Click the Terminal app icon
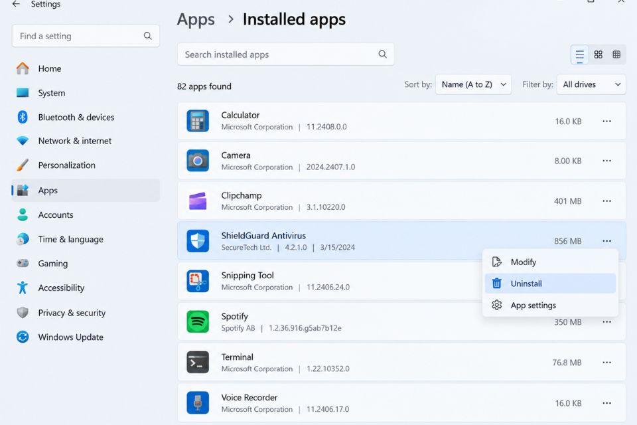This screenshot has height=425, width=637. [x=198, y=362]
